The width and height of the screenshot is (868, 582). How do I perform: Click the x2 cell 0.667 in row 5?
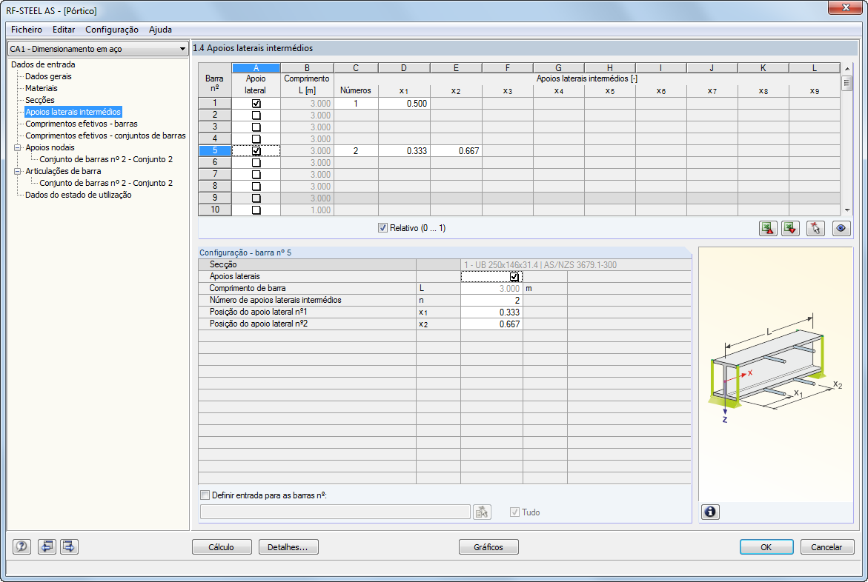pos(456,151)
